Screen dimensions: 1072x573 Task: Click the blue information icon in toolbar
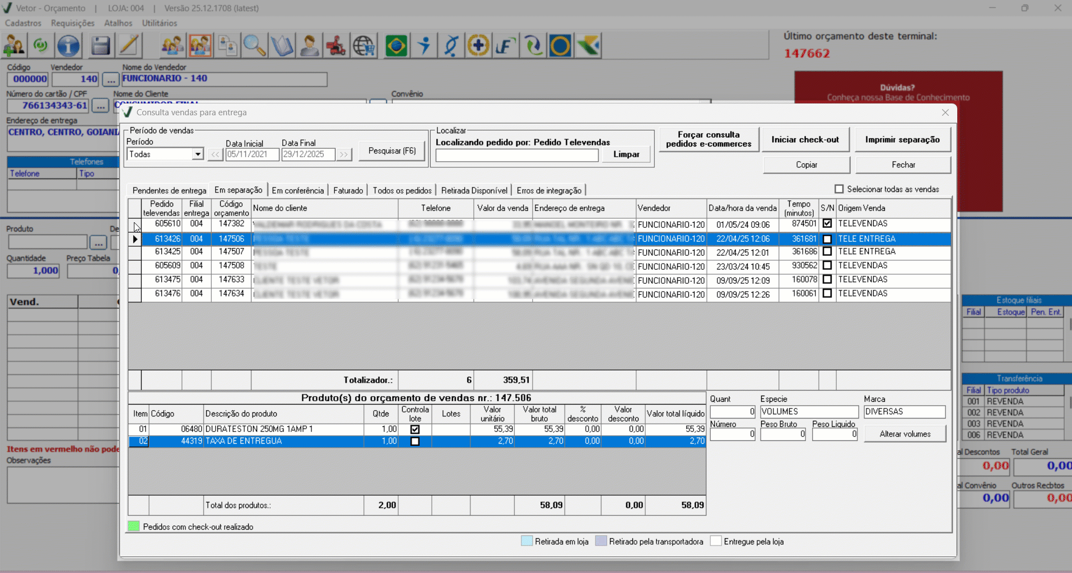click(x=68, y=45)
